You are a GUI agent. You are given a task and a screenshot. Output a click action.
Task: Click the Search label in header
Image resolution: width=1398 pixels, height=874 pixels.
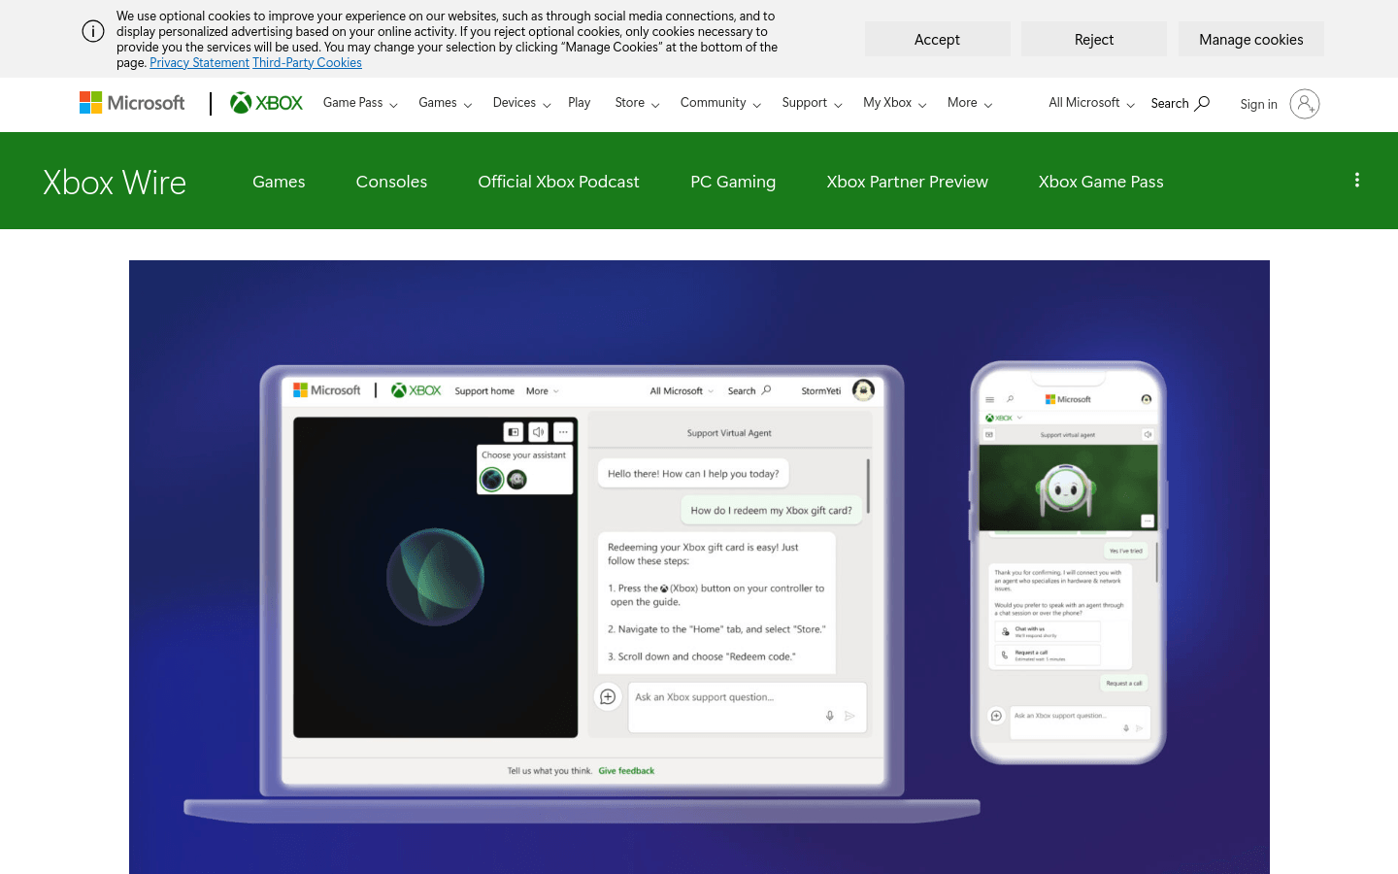(x=1170, y=103)
